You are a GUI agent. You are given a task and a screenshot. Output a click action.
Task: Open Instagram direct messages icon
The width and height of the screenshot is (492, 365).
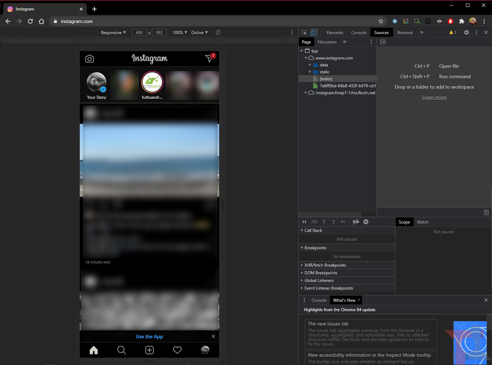pyautogui.click(x=209, y=58)
